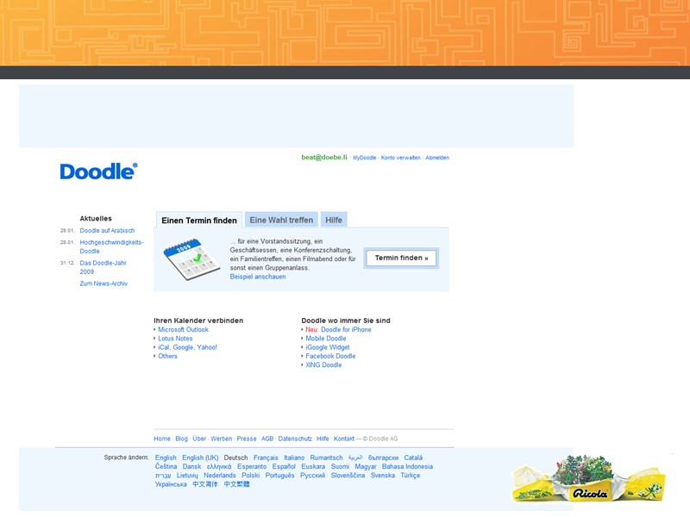Open the Hilfe tab

[334, 220]
